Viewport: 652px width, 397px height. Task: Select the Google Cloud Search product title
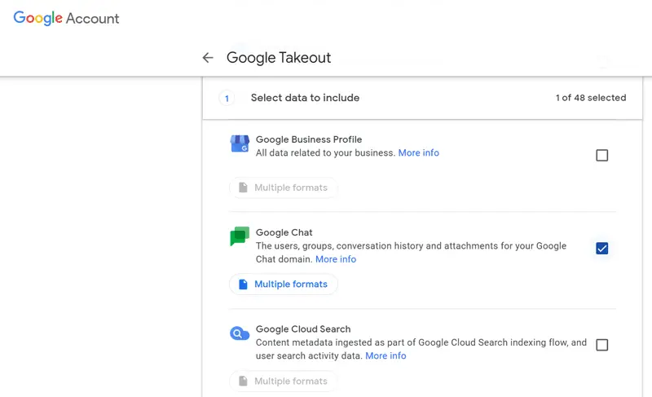(x=303, y=329)
